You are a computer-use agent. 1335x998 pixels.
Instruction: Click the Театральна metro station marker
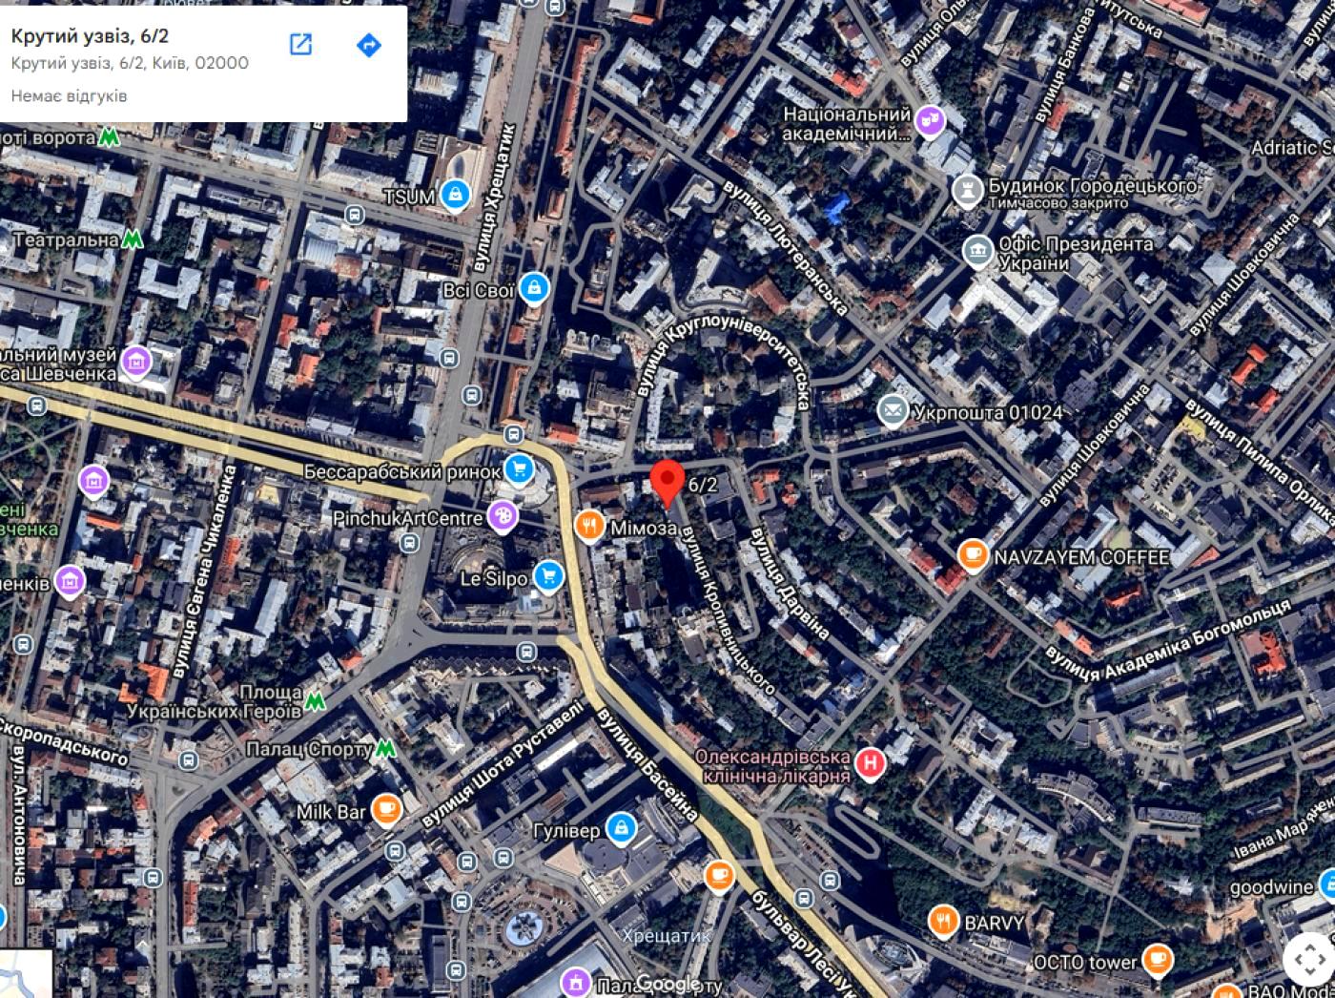tap(133, 239)
